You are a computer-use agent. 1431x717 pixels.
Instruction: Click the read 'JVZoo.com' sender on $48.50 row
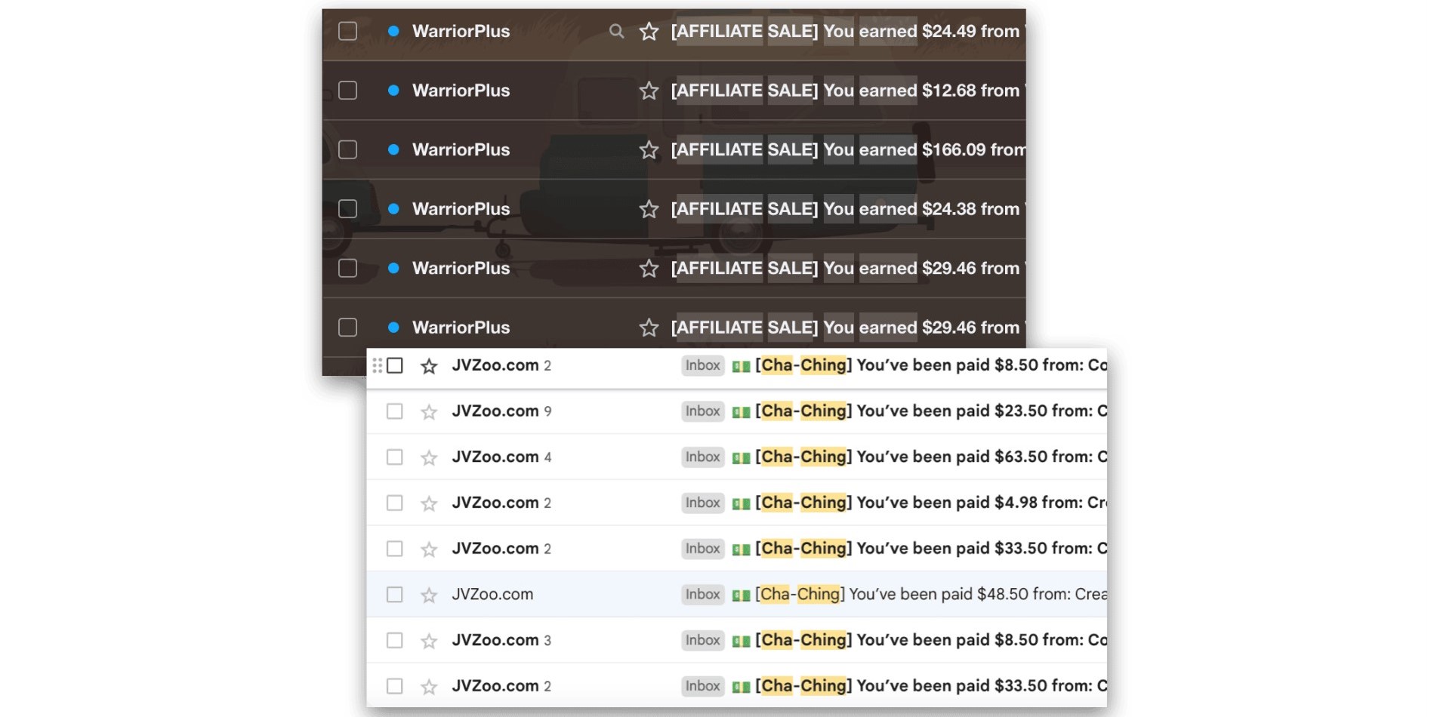[x=492, y=595]
